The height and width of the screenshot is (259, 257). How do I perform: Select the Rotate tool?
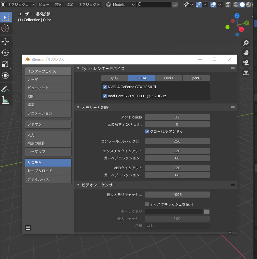click(x=5, y=53)
